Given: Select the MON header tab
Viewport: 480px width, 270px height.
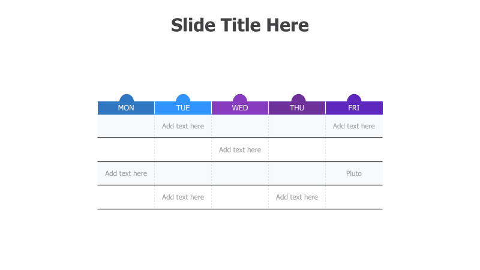Looking at the screenshot, I should (126, 108).
